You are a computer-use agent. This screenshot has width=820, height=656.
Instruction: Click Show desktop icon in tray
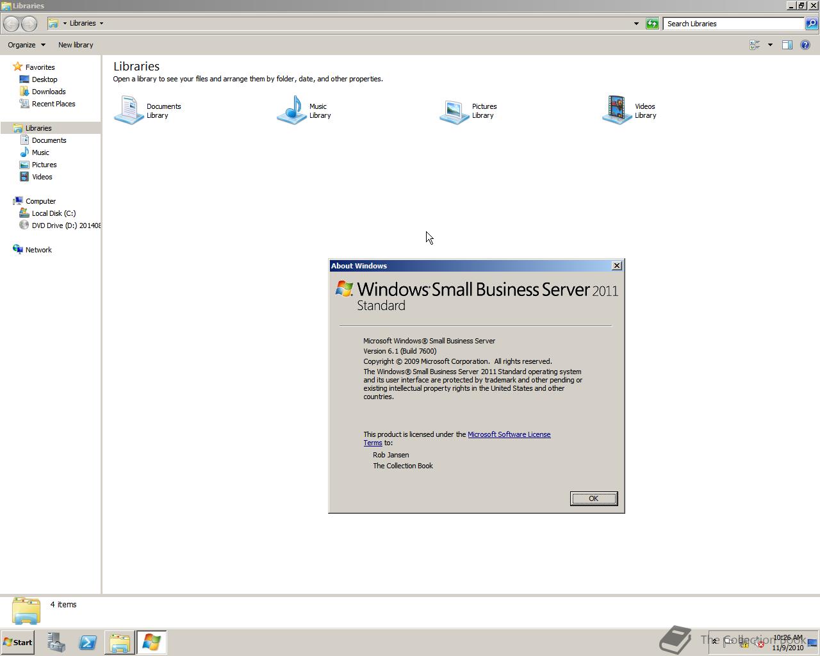click(812, 643)
